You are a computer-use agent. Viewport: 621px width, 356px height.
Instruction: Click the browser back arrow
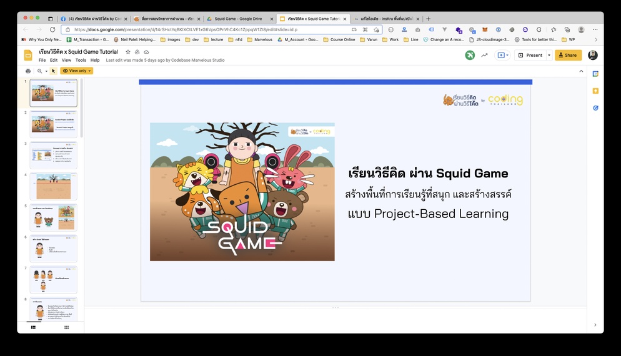click(x=26, y=29)
